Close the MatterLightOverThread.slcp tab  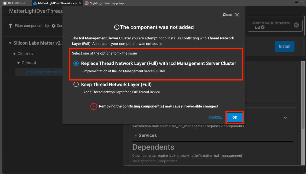click(80, 3)
